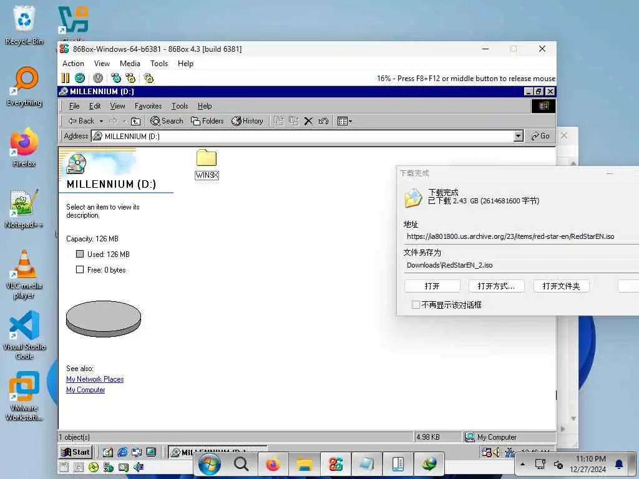Open the VMware Workstation desktop shortcut
Image resolution: width=639 pixels, height=479 pixels.
pos(24,396)
